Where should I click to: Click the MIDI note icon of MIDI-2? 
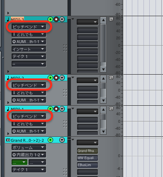8,78
